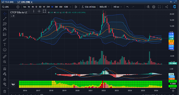The image size is (179, 95).
Task: Open the emoji icons tool
Action: (5, 50)
